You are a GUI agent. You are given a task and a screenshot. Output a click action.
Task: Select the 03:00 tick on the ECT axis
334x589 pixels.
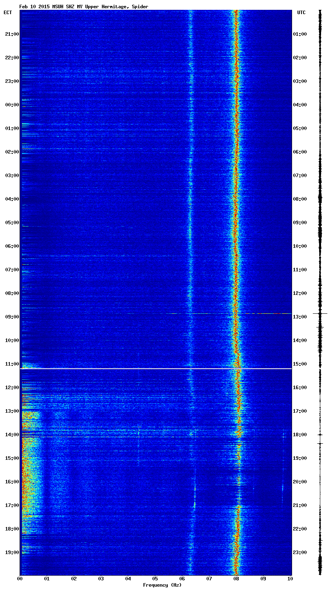[12, 176]
